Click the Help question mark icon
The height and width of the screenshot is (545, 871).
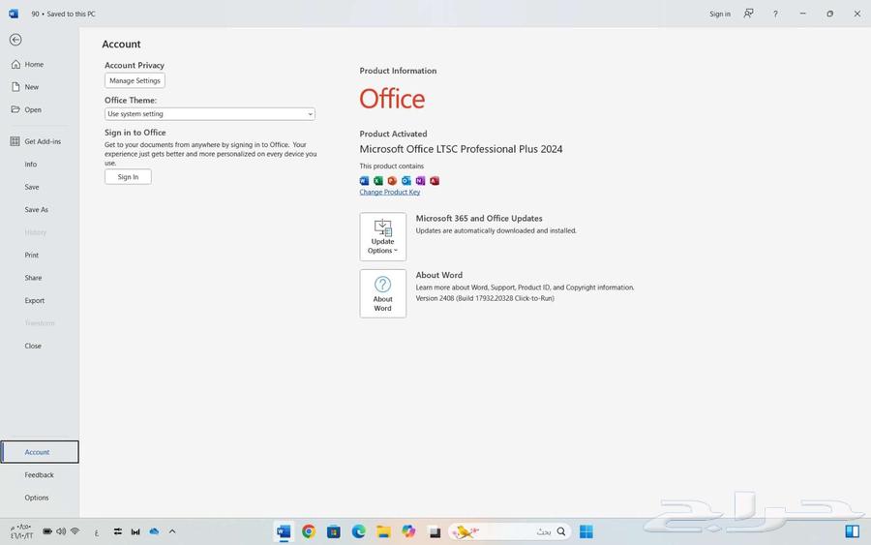[x=775, y=14]
